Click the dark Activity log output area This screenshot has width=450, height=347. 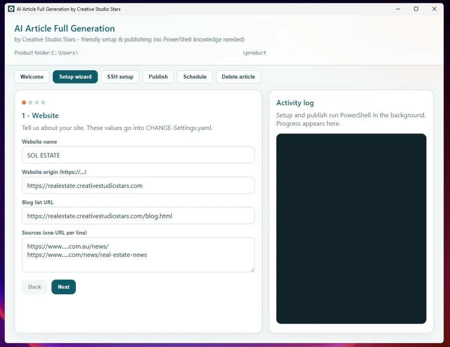click(351, 228)
